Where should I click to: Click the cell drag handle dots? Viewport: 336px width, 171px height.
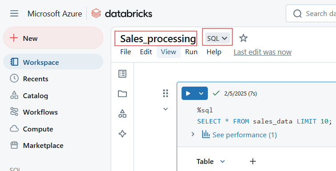(166, 93)
